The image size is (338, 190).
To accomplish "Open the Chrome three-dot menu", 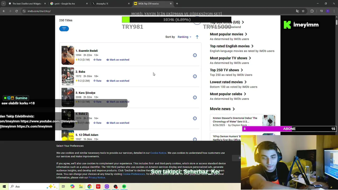I will (x=334, y=11).
